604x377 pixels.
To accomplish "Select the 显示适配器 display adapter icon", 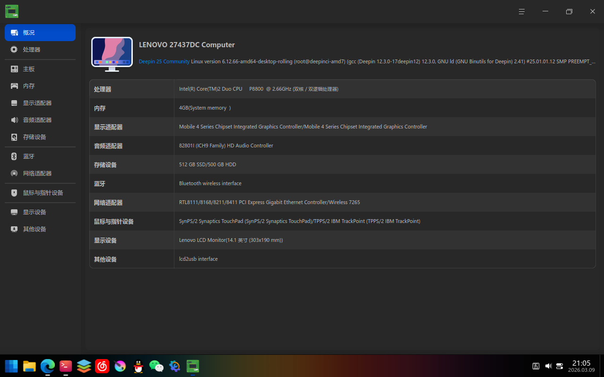I will tap(14, 103).
